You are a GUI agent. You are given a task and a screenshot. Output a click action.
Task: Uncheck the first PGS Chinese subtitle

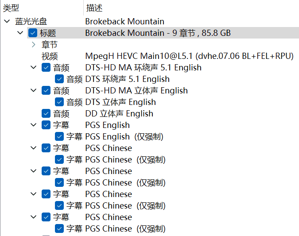pyautogui.click(x=46, y=148)
